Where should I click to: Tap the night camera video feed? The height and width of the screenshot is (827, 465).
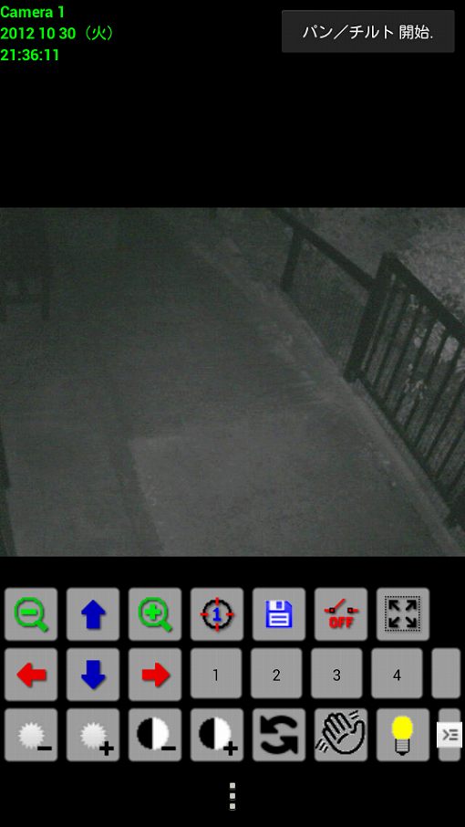coord(232,382)
